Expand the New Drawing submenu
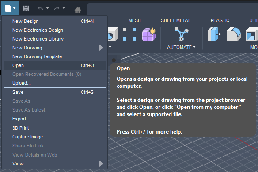This screenshot has width=258, height=172. pyautogui.click(x=54, y=48)
